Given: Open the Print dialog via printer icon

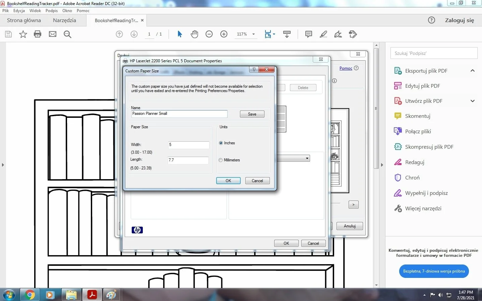Looking at the screenshot, I should click(38, 34).
